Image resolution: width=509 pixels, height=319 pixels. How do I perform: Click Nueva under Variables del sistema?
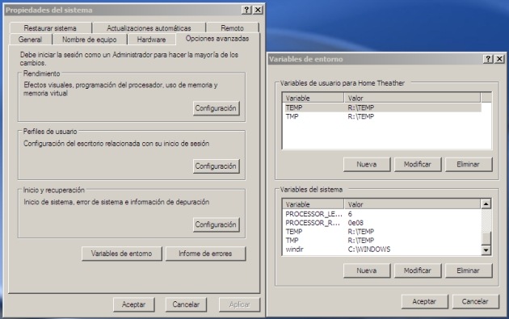pyautogui.click(x=367, y=271)
